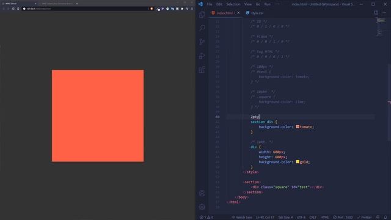Change the CRLF line ending
The width and height of the screenshot is (391, 220).
[x=313, y=218]
